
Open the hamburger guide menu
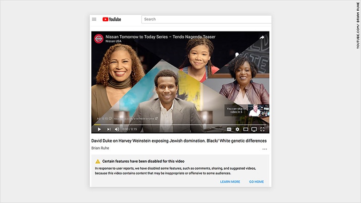[x=94, y=19]
